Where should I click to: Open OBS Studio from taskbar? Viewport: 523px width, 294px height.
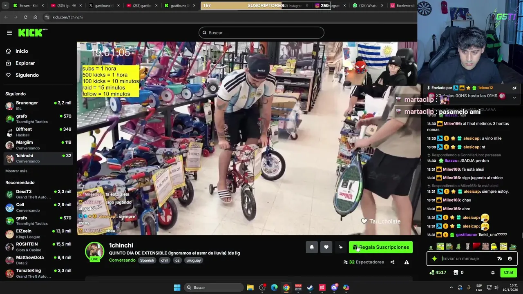click(262, 287)
